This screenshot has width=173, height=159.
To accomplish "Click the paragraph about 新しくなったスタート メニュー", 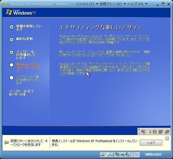I will [105, 54].
